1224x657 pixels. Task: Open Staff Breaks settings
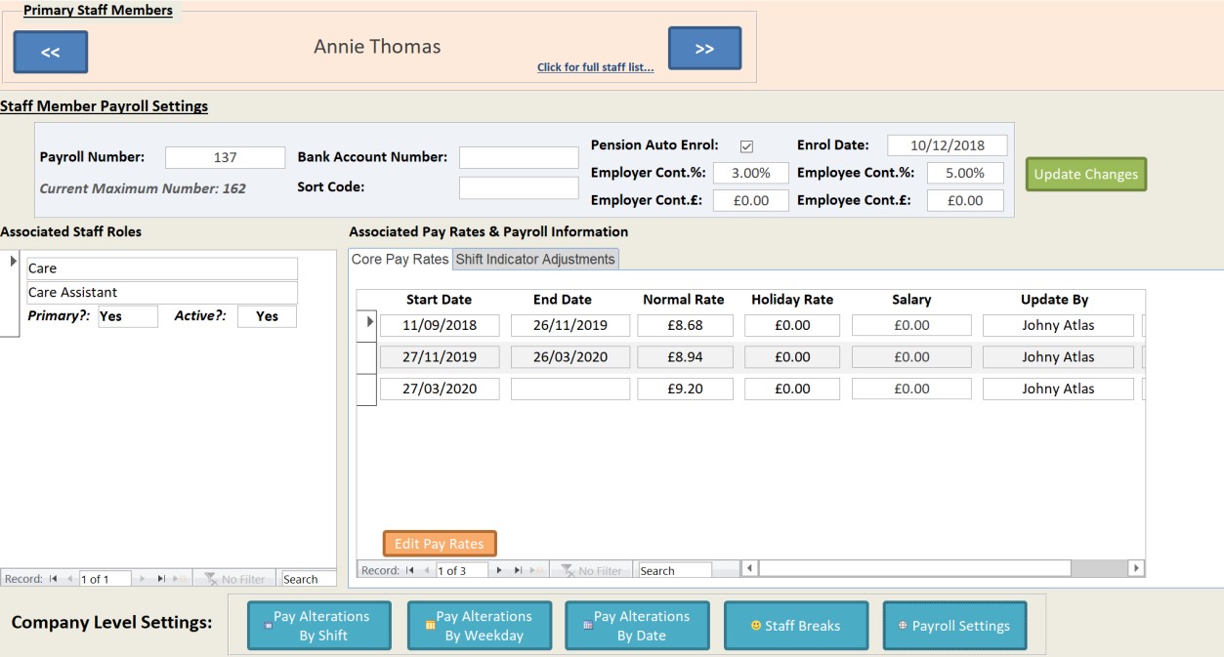(x=795, y=626)
